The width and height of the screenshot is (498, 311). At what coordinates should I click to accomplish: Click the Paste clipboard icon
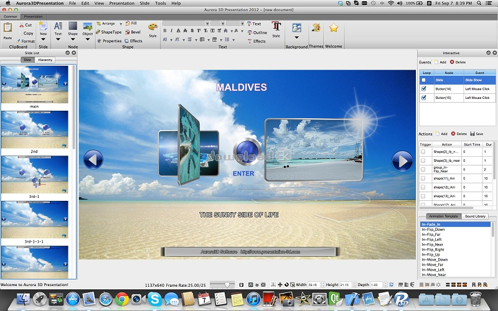7,29
